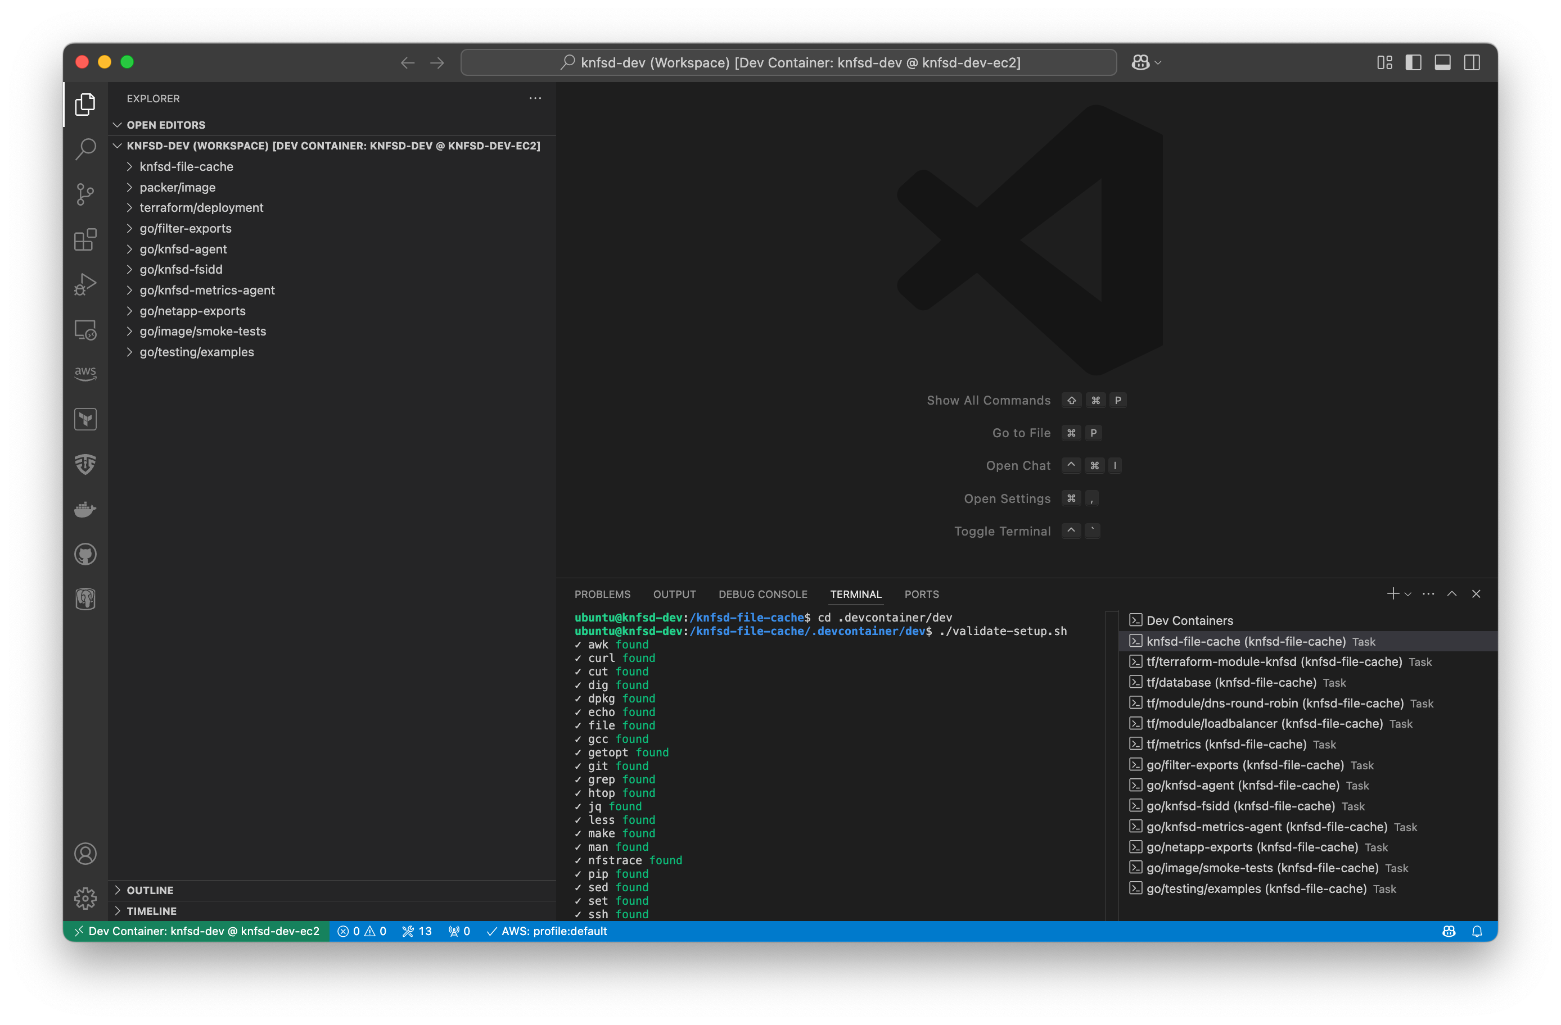Toggle the bottom Panel visibility
Viewport: 1561px width, 1025px height.
[1442, 62]
